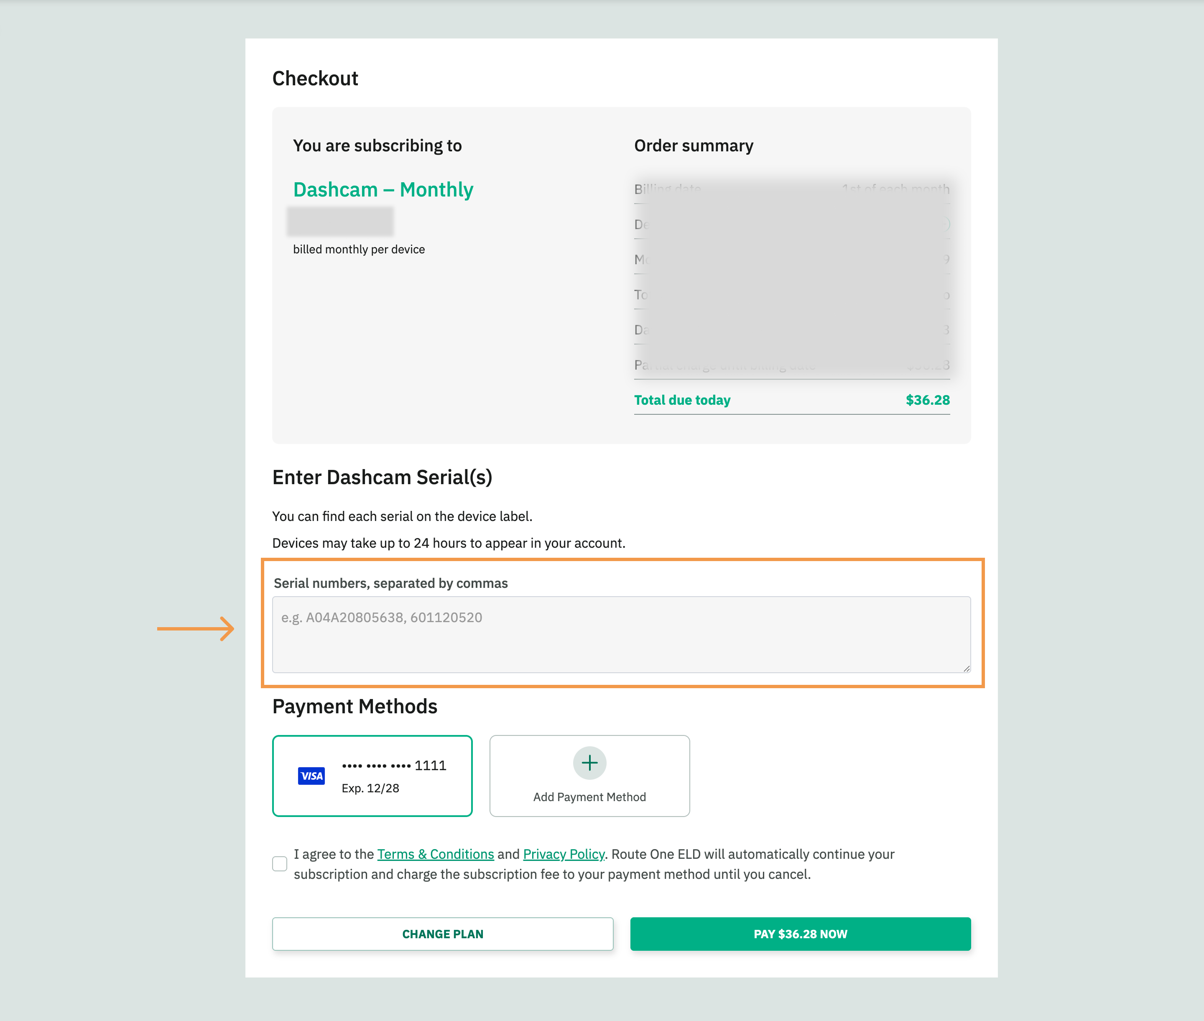Screen dimensions: 1204x1021
Task: Click the Dashcam – Monthly plan title
Action: (383, 189)
